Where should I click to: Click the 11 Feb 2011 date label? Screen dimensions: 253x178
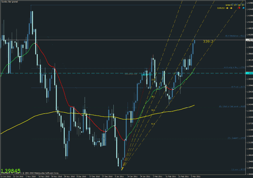point(171,176)
